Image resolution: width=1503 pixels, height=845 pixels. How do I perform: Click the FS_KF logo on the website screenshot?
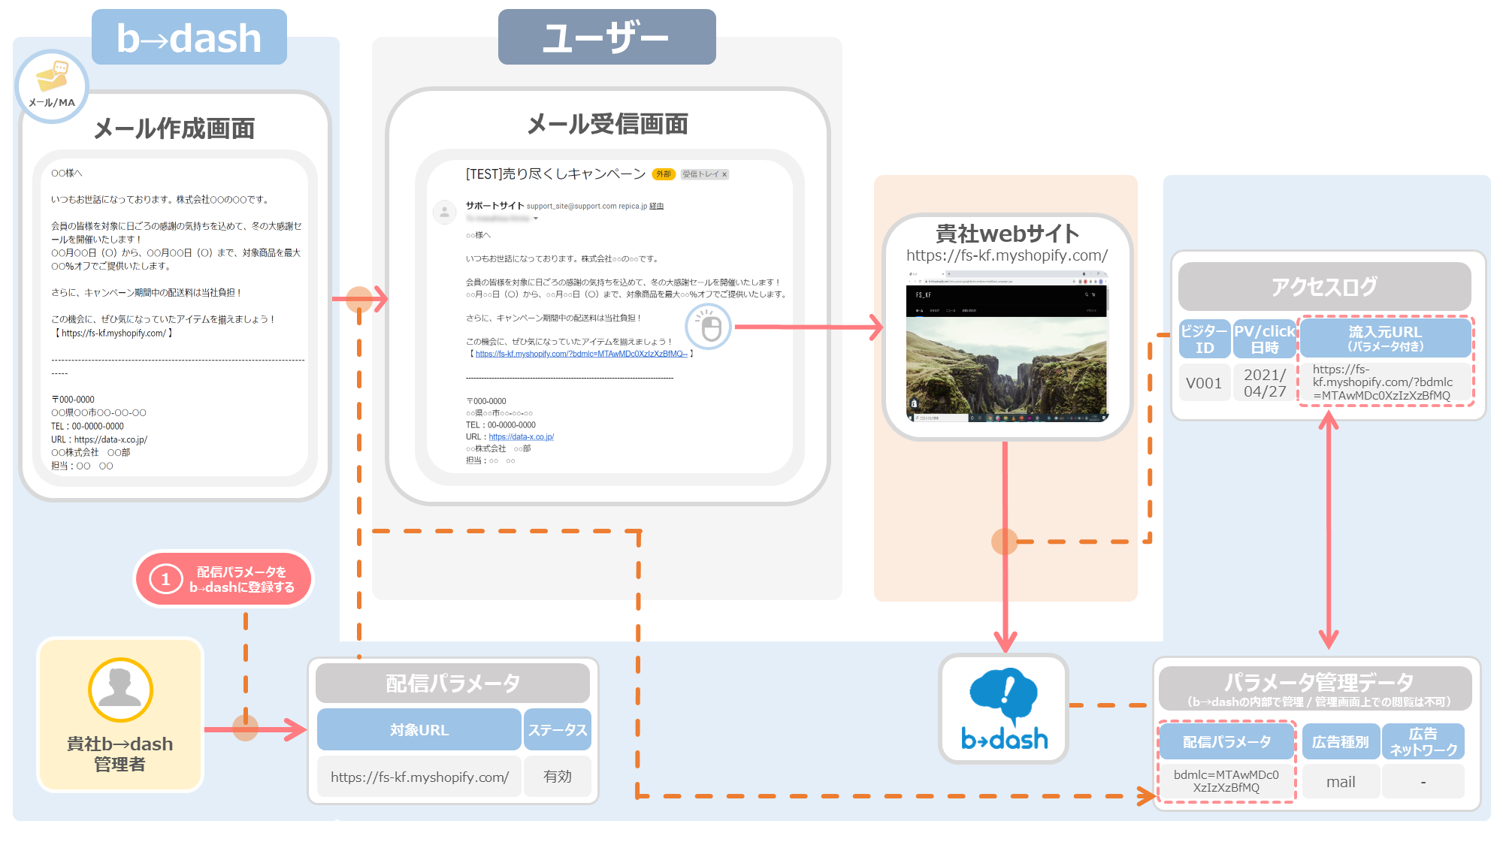[x=924, y=295]
